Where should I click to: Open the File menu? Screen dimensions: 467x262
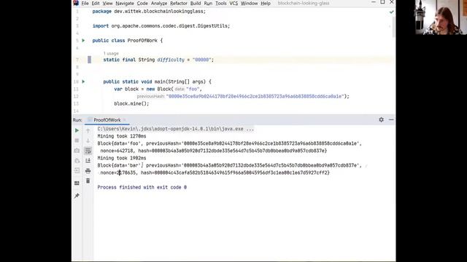85,3
